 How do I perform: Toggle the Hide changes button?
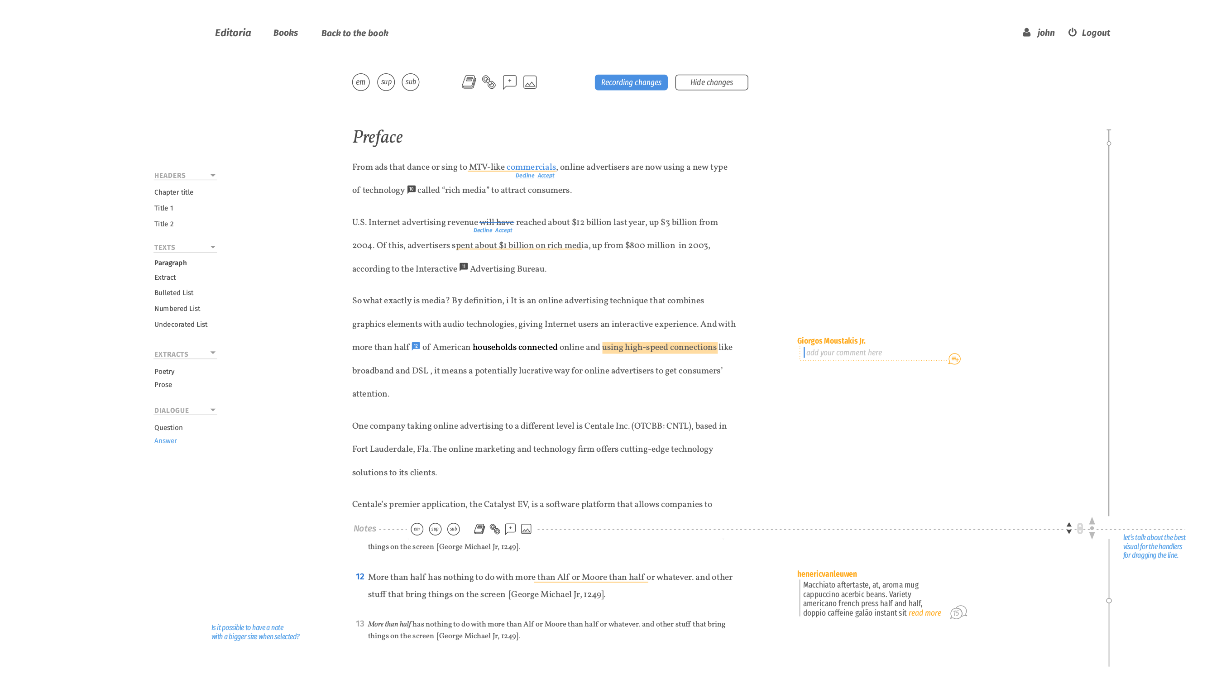tap(710, 82)
